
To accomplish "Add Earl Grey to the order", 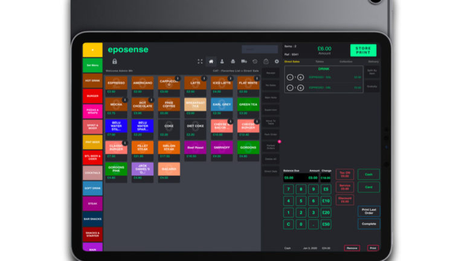I will (221, 105).
